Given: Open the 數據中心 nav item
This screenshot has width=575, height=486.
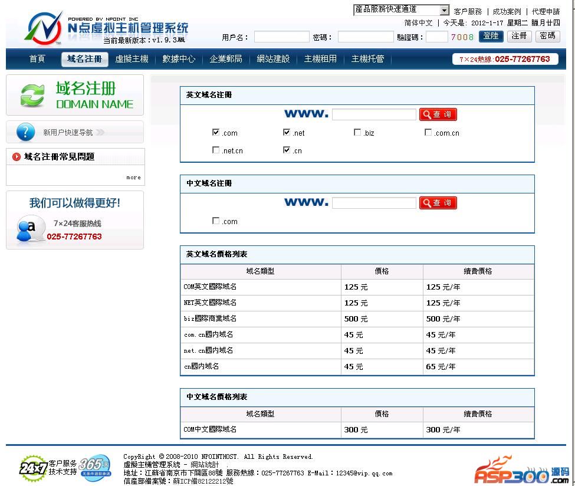Looking at the screenshot, I should click(179, 59).
